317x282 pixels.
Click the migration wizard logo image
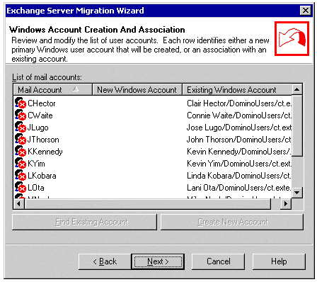coord(292,39)
